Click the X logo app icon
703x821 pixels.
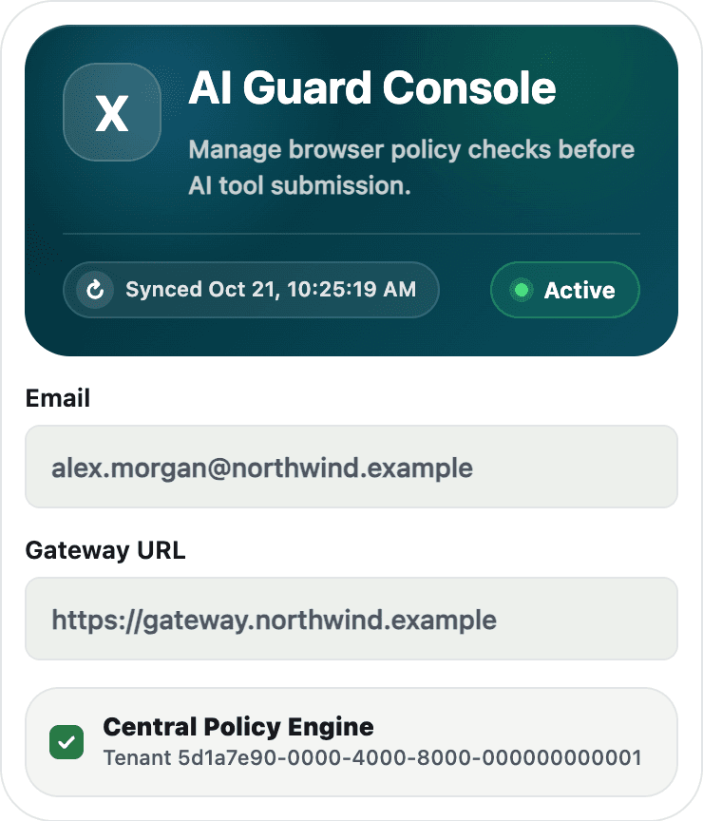[x=112, y=112]
